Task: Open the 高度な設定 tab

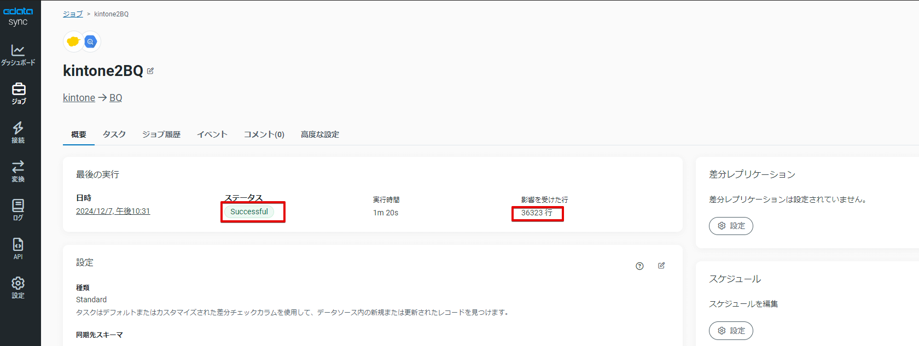Action: 320,134
